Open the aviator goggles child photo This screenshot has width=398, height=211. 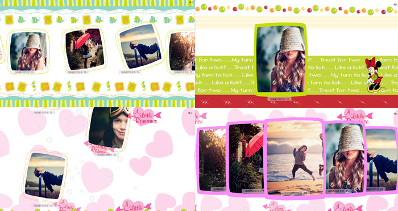click(x=109, y=128)
